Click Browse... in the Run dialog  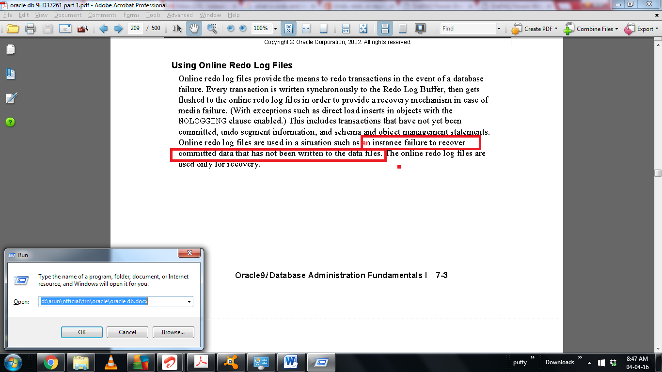point(173,332)
